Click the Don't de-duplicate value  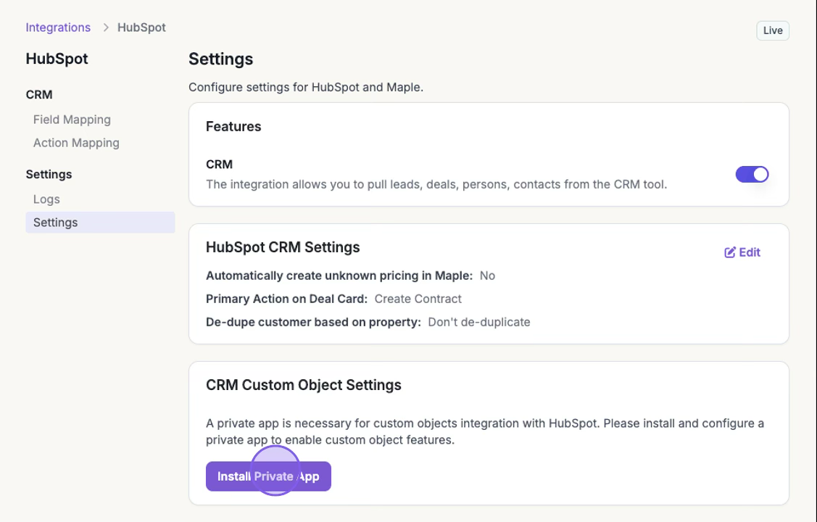[479, 322]
